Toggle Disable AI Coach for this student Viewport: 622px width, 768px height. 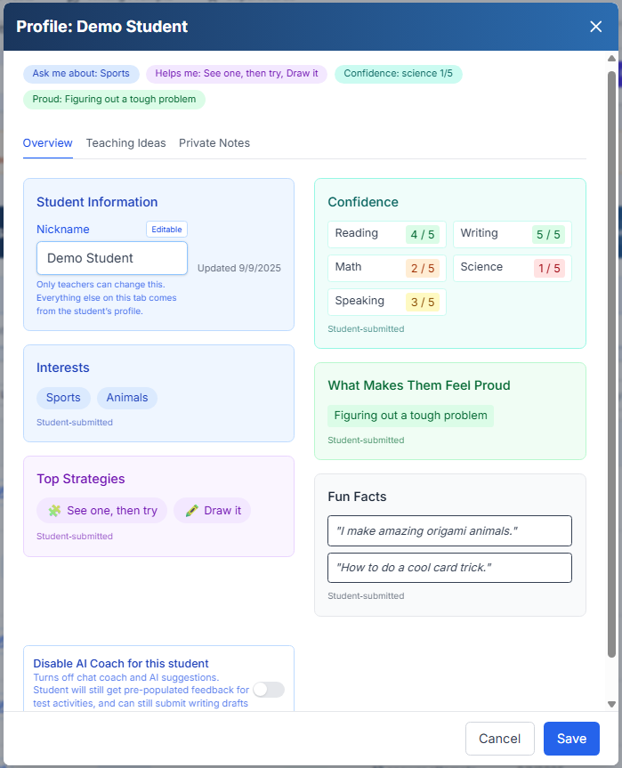tap(269, 690)
